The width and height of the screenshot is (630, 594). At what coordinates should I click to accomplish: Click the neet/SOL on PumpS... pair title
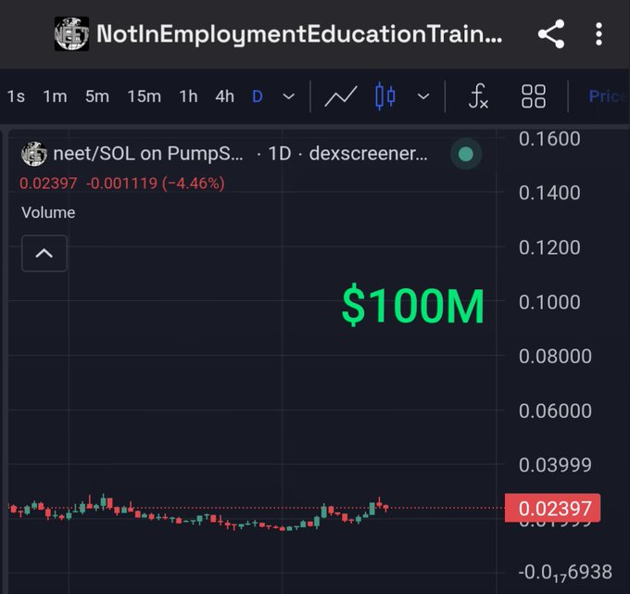click(148, 154)
